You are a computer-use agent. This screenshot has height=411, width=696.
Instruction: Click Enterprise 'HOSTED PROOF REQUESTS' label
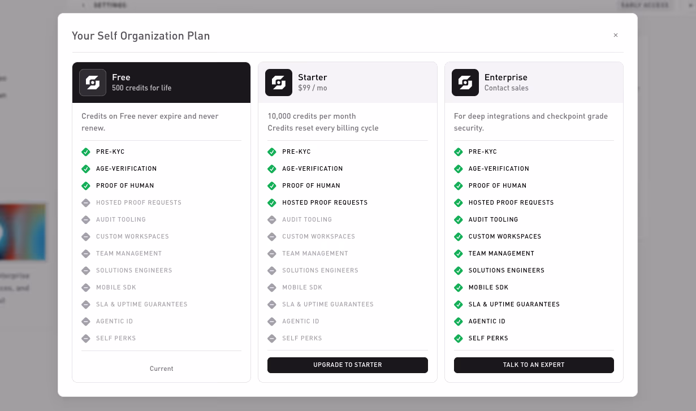point(511,202)
